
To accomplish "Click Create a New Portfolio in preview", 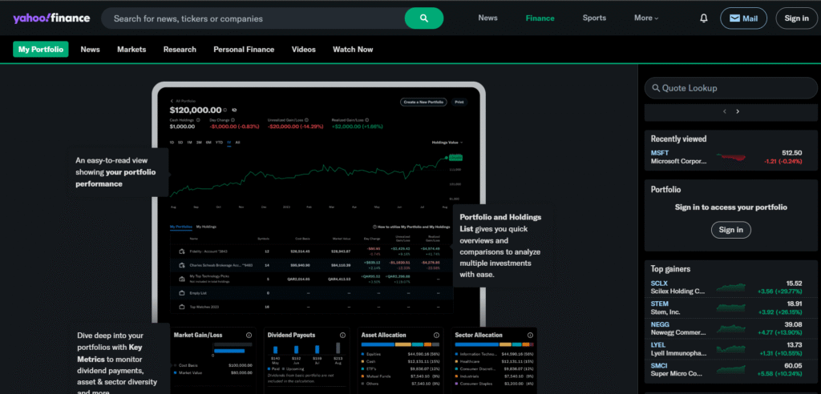I will (423, 102).
